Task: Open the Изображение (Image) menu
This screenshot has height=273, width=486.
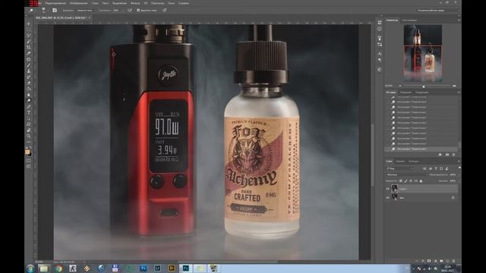Action: click(x=78, y=3)
